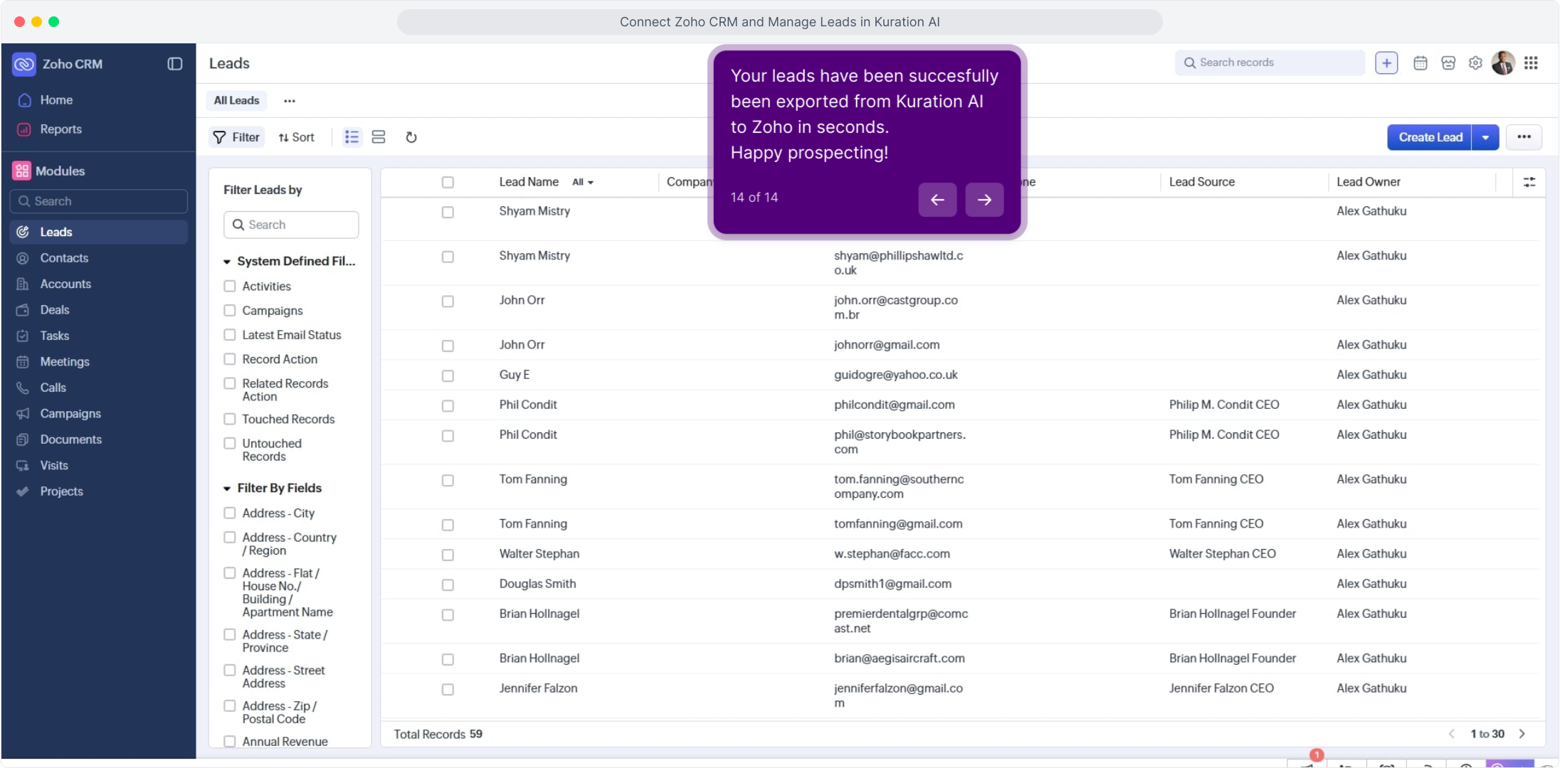Screen dimensions: 1560x768
Task: Open the Accounts module
Action: click(65, 284)
